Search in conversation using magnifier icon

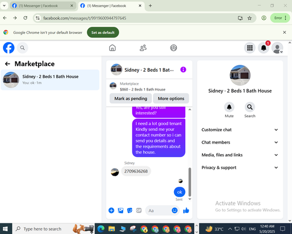click(x=250, y=107)
